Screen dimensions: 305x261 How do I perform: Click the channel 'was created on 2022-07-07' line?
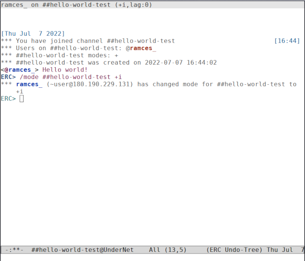109,62
